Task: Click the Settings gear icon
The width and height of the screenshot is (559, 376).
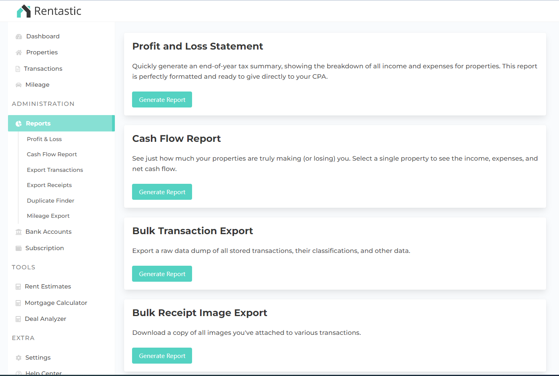Action: pyautogui.click(x=18, y=357)
